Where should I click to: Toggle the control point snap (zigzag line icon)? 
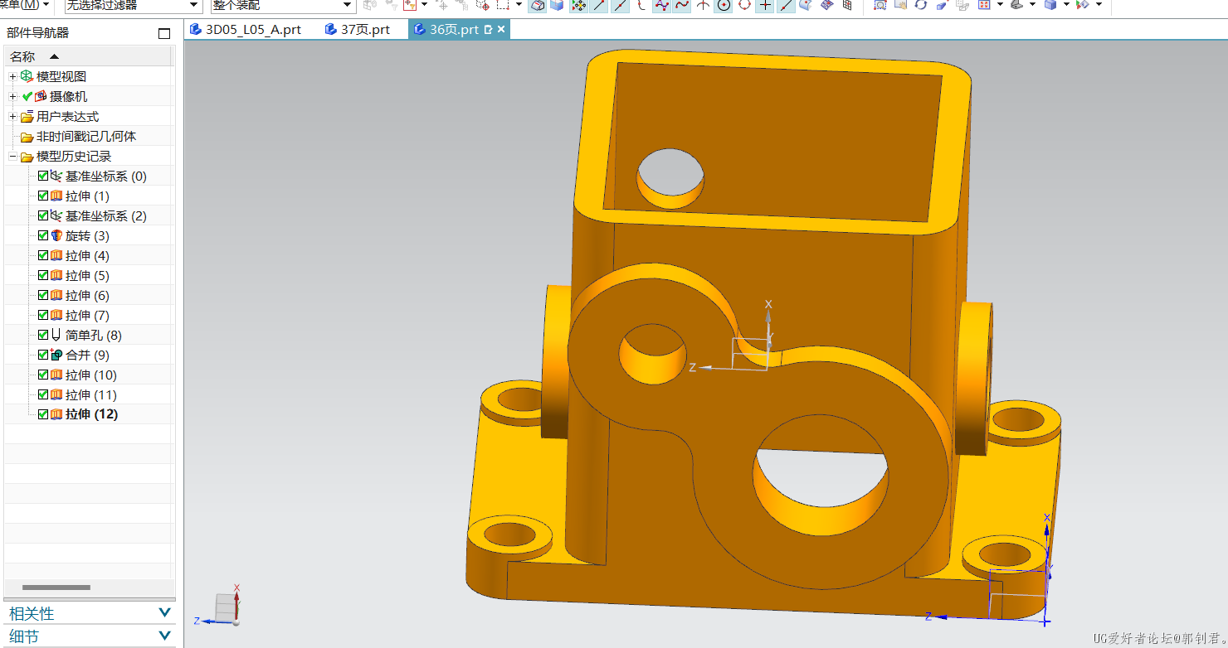point(661,4)
